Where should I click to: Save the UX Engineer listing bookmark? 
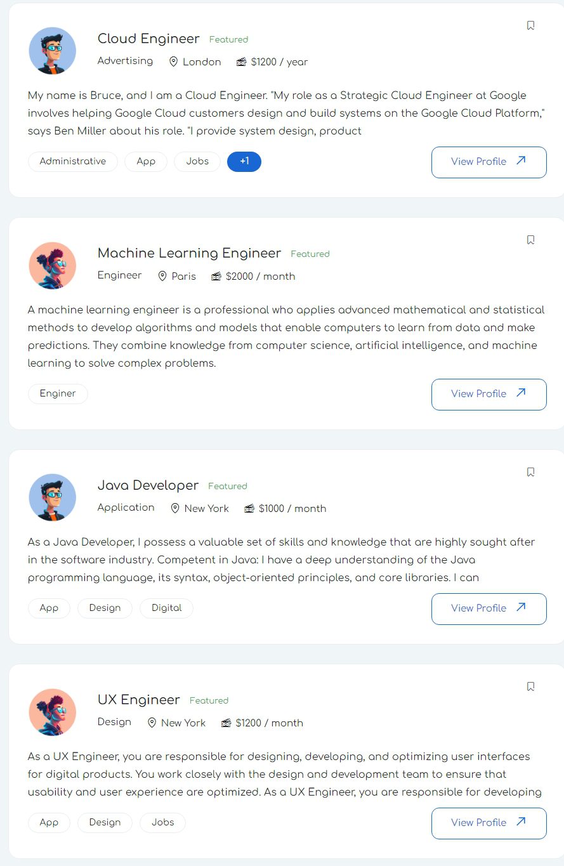[x=531, y=686]
